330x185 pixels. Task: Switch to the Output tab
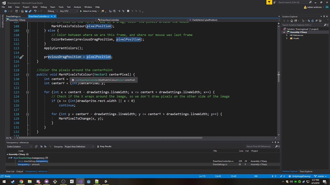(x=20, y=171)
